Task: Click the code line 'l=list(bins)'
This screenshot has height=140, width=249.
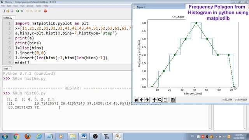Action: pyautogui.click(x=29, y=48)
